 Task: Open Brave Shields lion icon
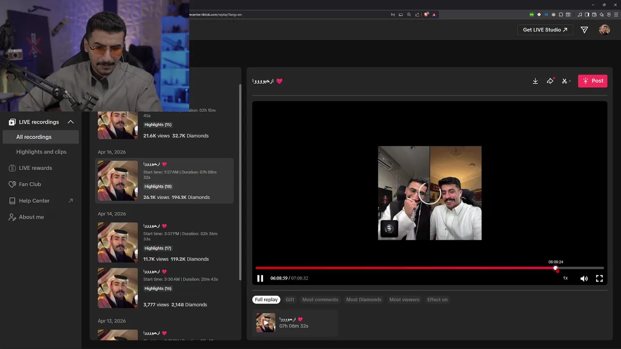[x=426, y=15]
